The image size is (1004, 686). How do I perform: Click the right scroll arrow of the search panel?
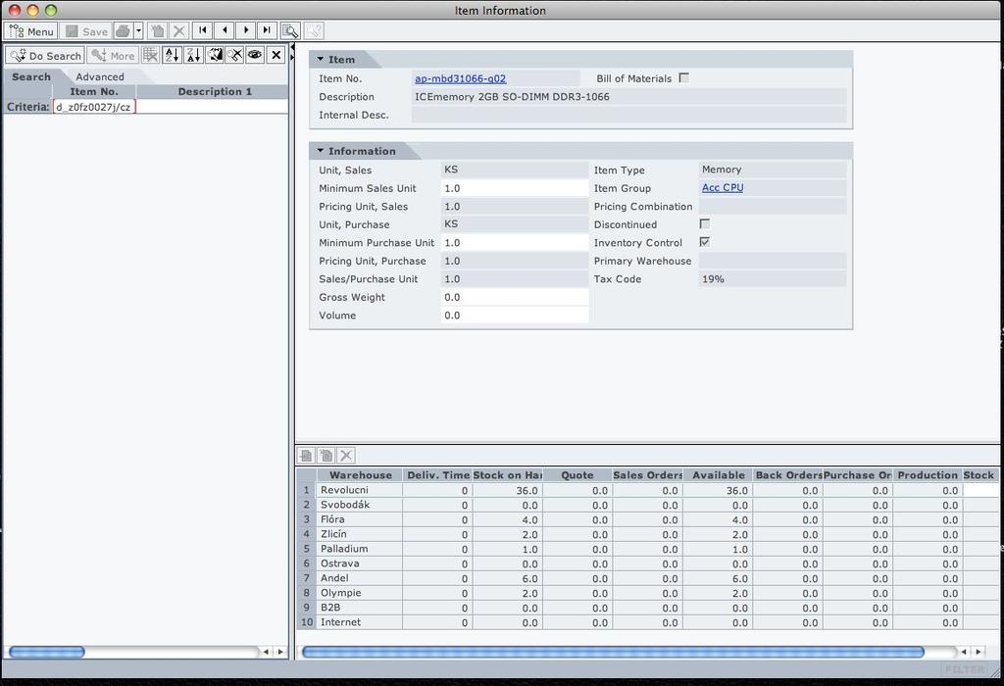pos(279,652)
